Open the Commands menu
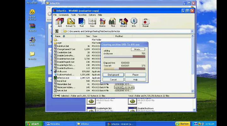The height and width of the screenshot is (126, 227). click(x=64, y=15)
